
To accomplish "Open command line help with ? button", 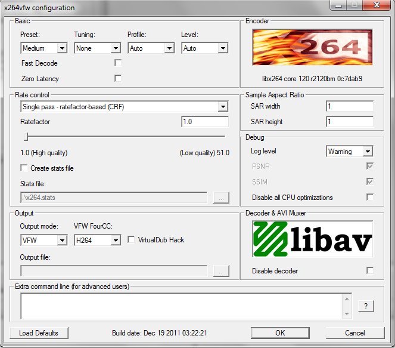I will (x=366, y=306).
